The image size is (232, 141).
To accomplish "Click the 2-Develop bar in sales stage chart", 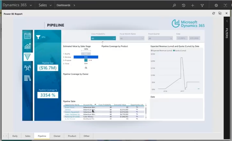I will [x=86, y=57].
